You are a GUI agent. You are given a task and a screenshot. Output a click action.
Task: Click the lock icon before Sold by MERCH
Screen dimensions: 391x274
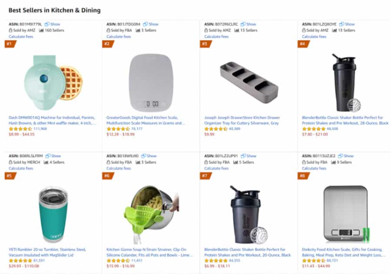(x=11, y=162)
